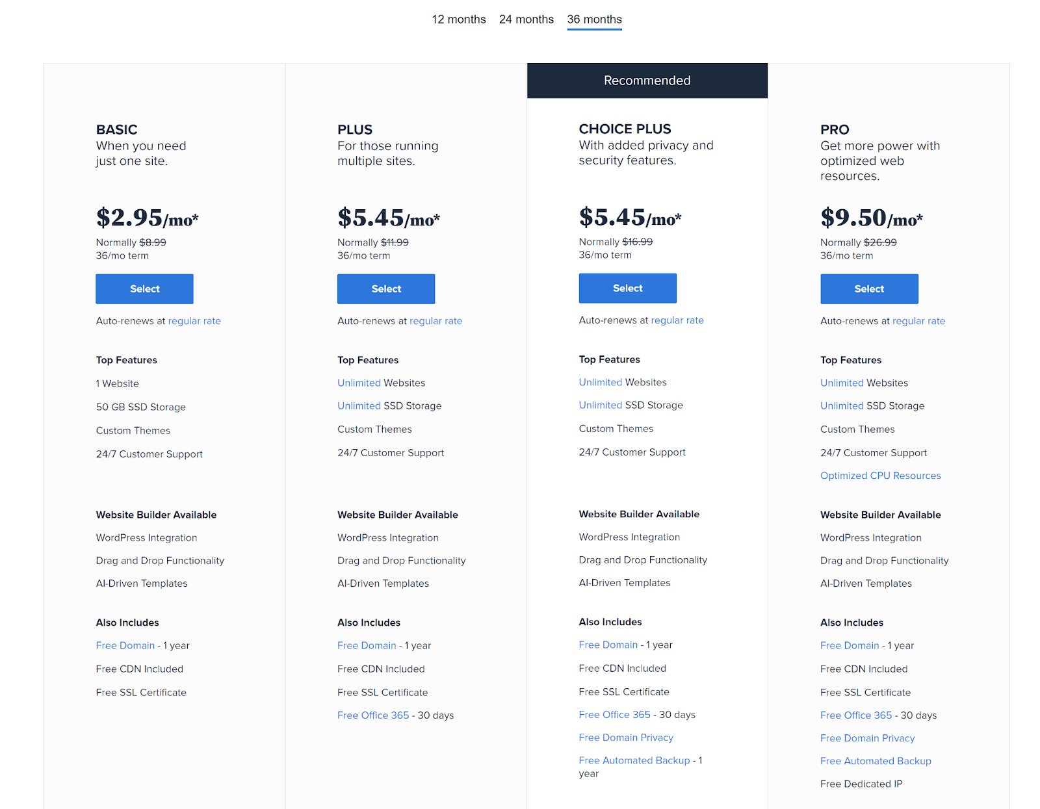Switch to the 12 months tab
This screenshot has height=809, width=1040.
pos(458,19)
